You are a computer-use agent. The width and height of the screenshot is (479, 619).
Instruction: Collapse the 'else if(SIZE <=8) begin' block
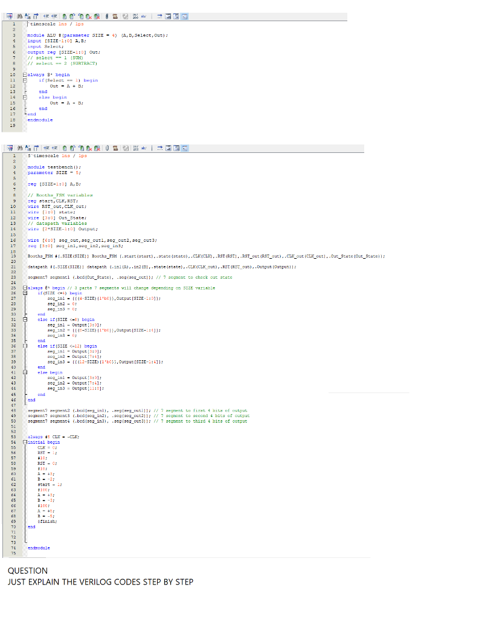(25, 319)
